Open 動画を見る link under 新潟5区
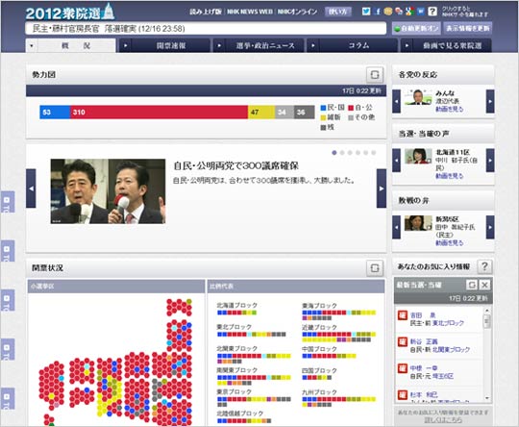519x427 pixels. tap(449, 242)
